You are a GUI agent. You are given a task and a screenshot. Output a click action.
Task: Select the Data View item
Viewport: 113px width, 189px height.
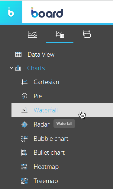(41, 55)
